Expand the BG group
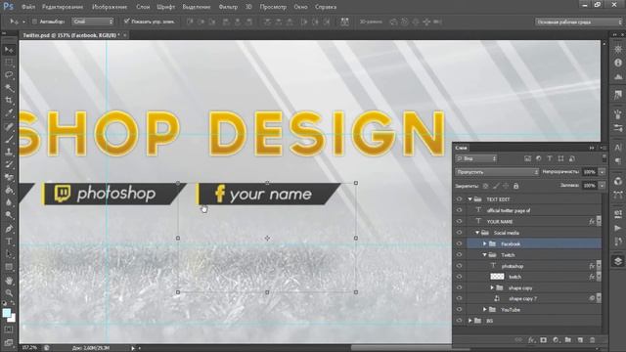 click(470, 321)
